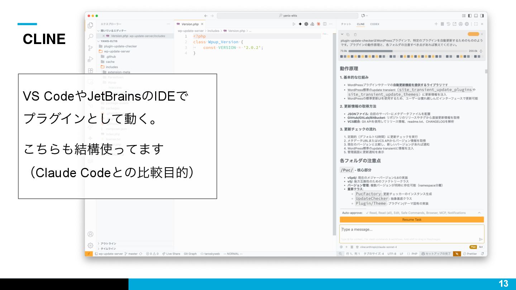Open the Customize Layout button
The image size is (516, 290).
[464, 16]
